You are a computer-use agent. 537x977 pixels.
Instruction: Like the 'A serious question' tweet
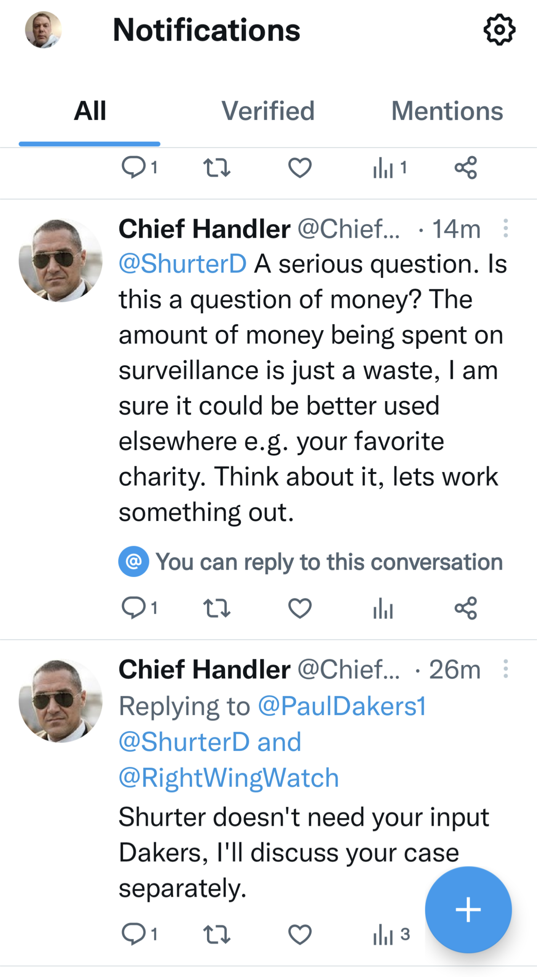point(300,607)
